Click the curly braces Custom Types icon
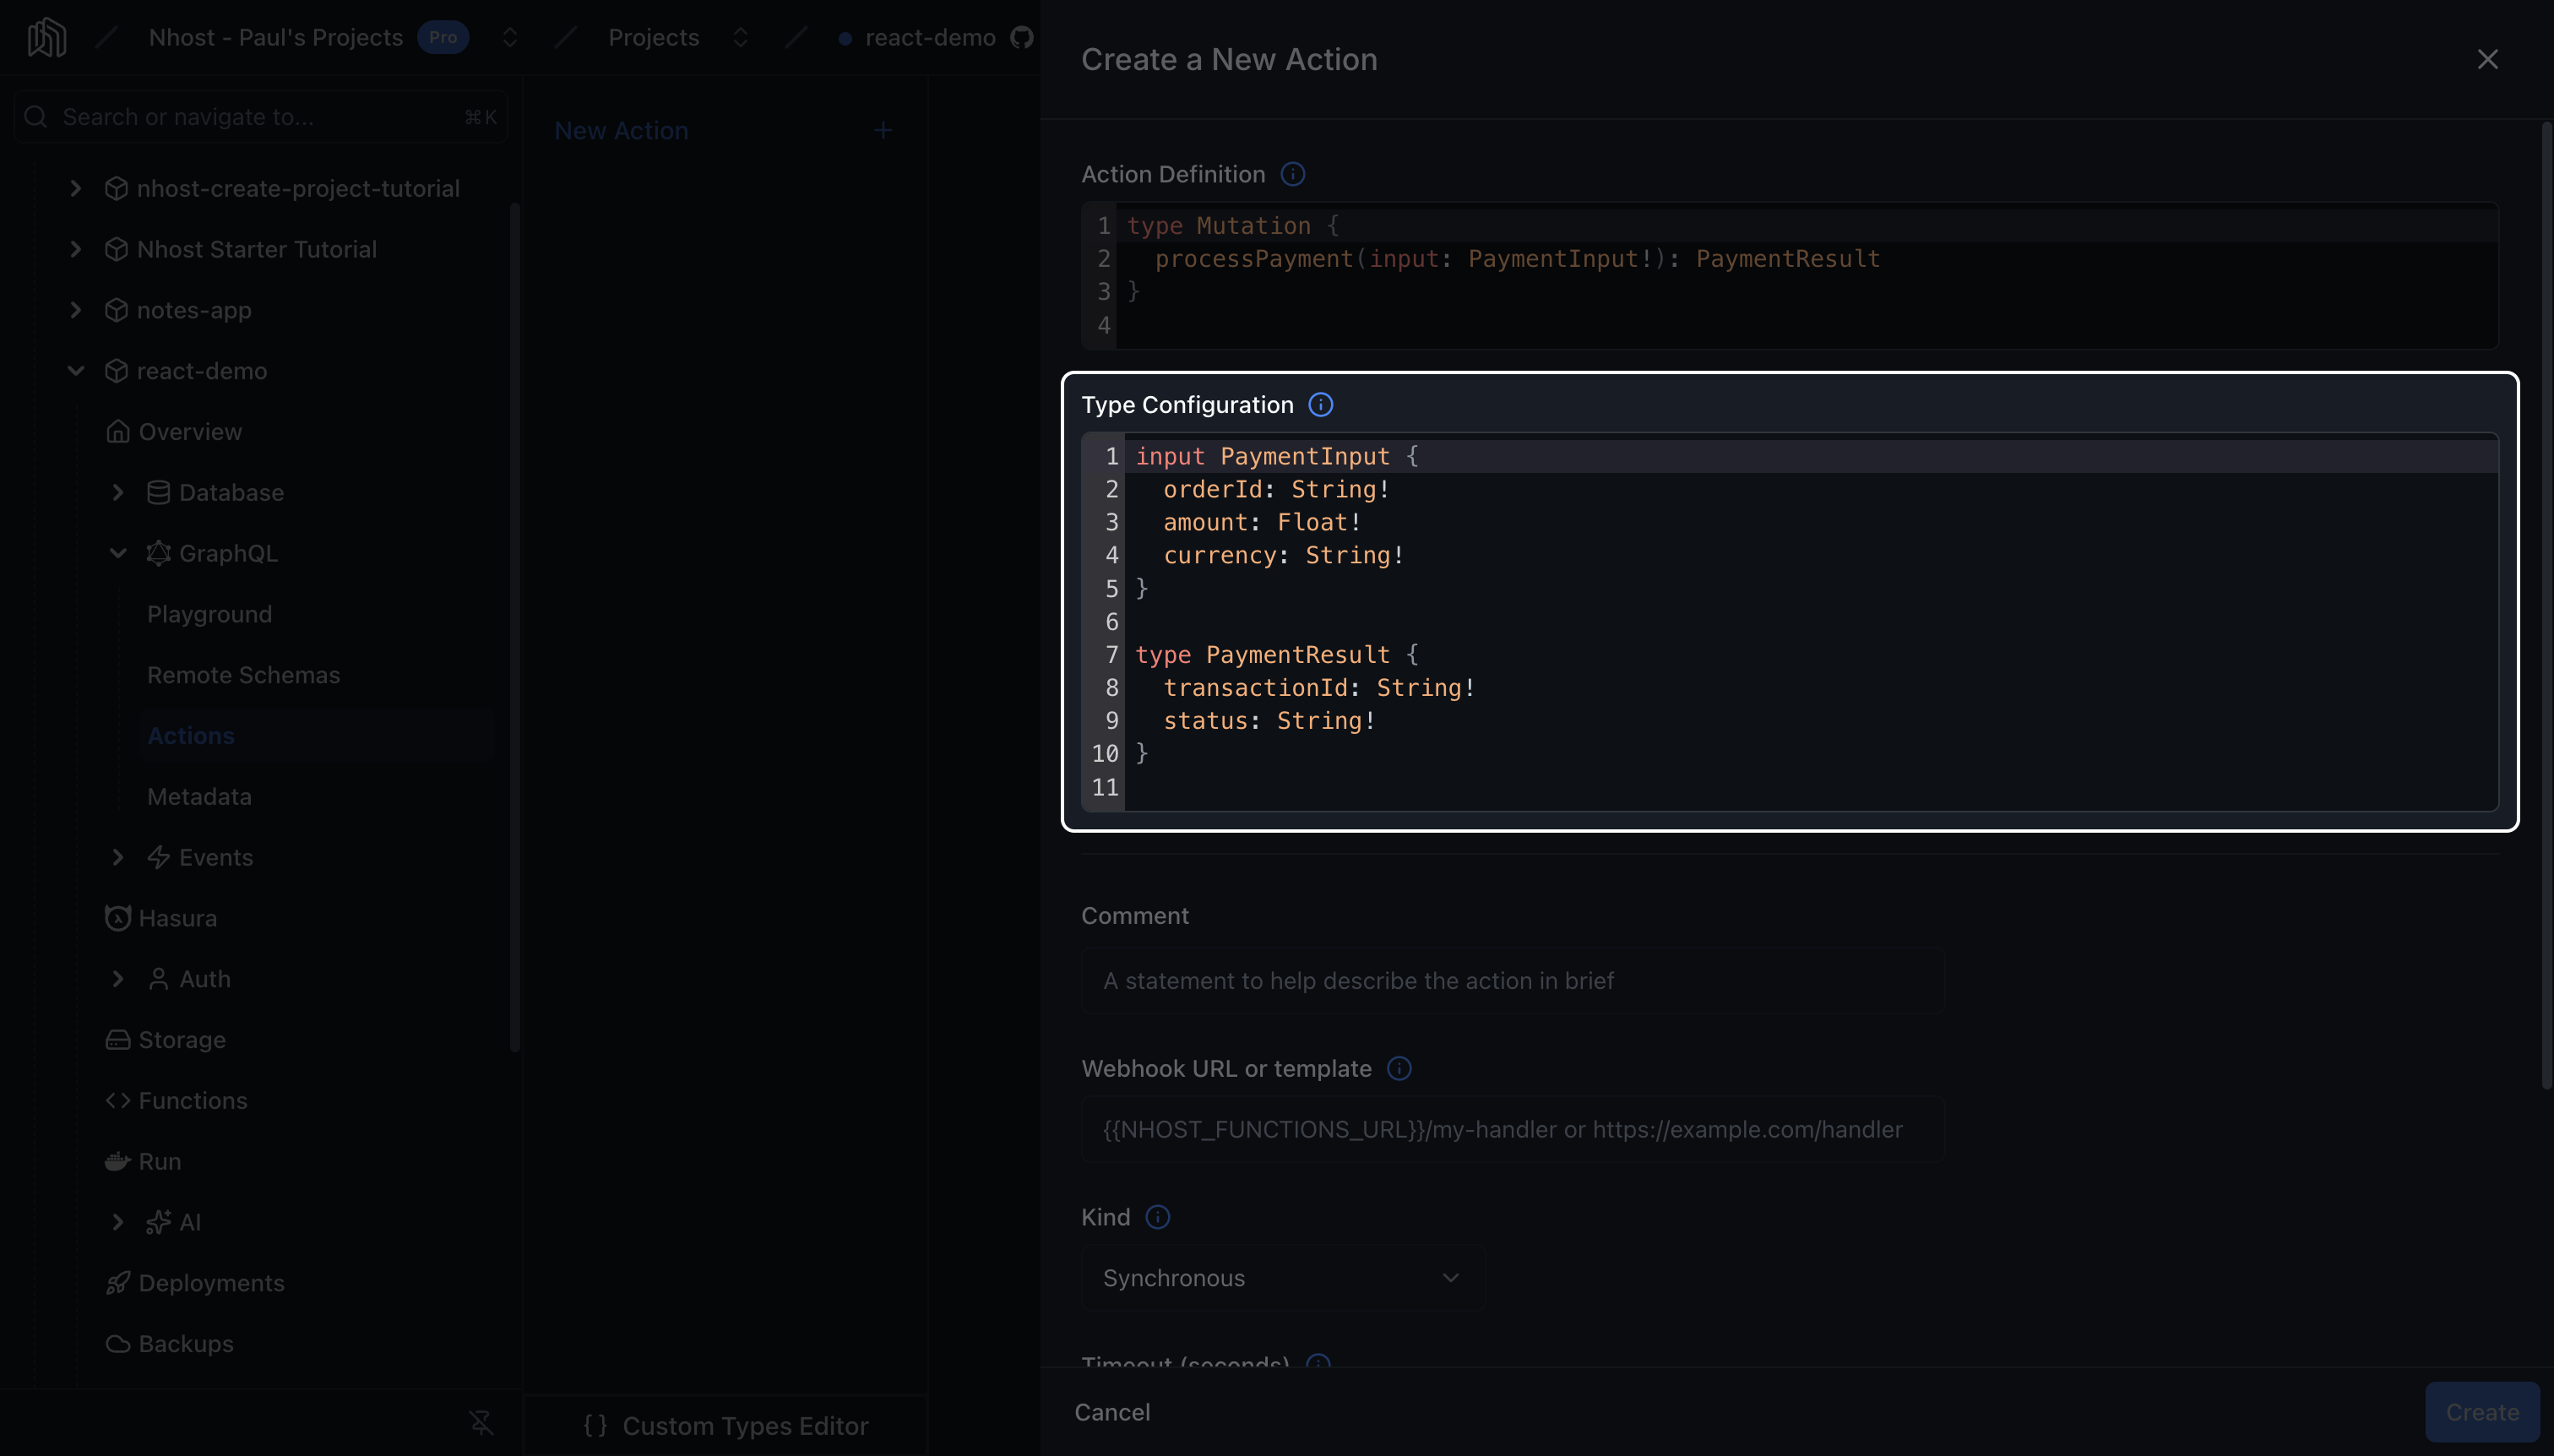2554x1456 pixels. (x=595, y=1426)
